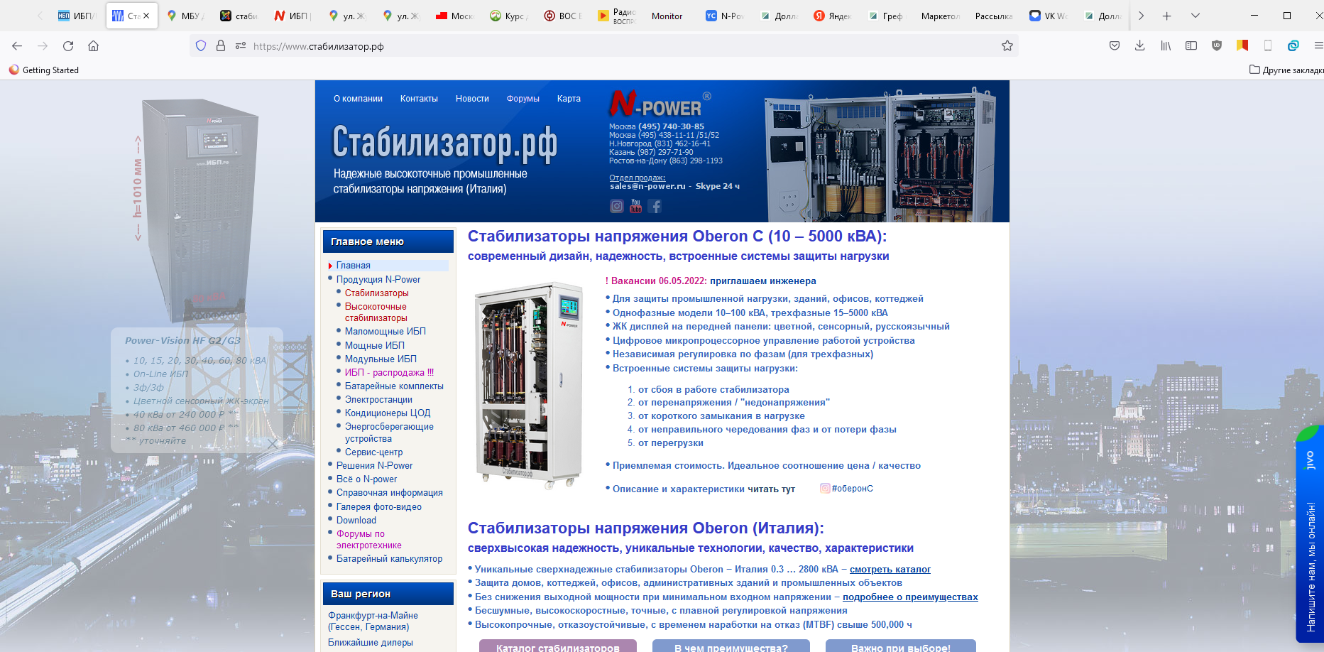Click the смотреть каталог link

pyautogui.click(x=890, y=569)
